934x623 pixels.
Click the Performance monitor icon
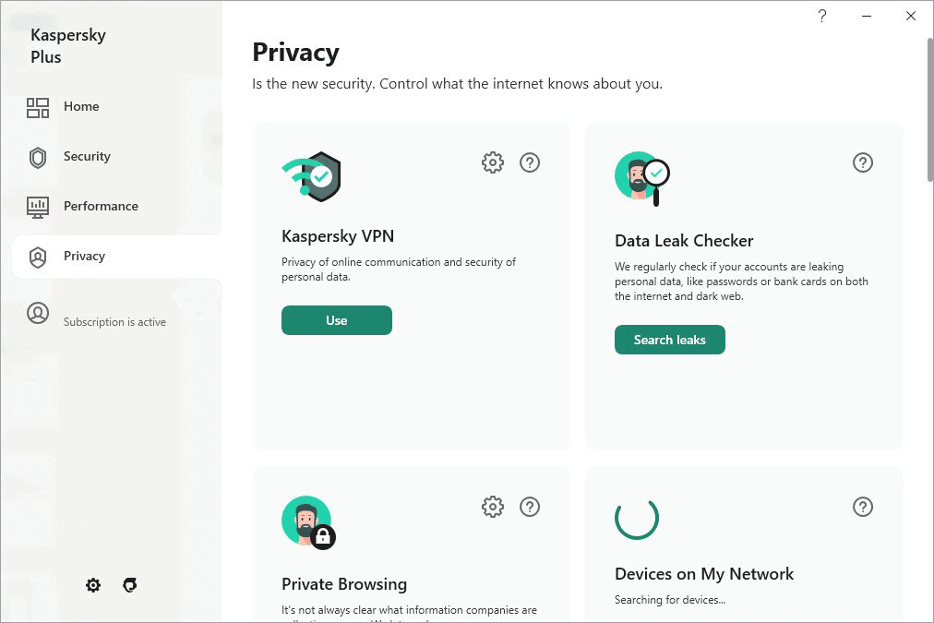click(x=37, y=206)
